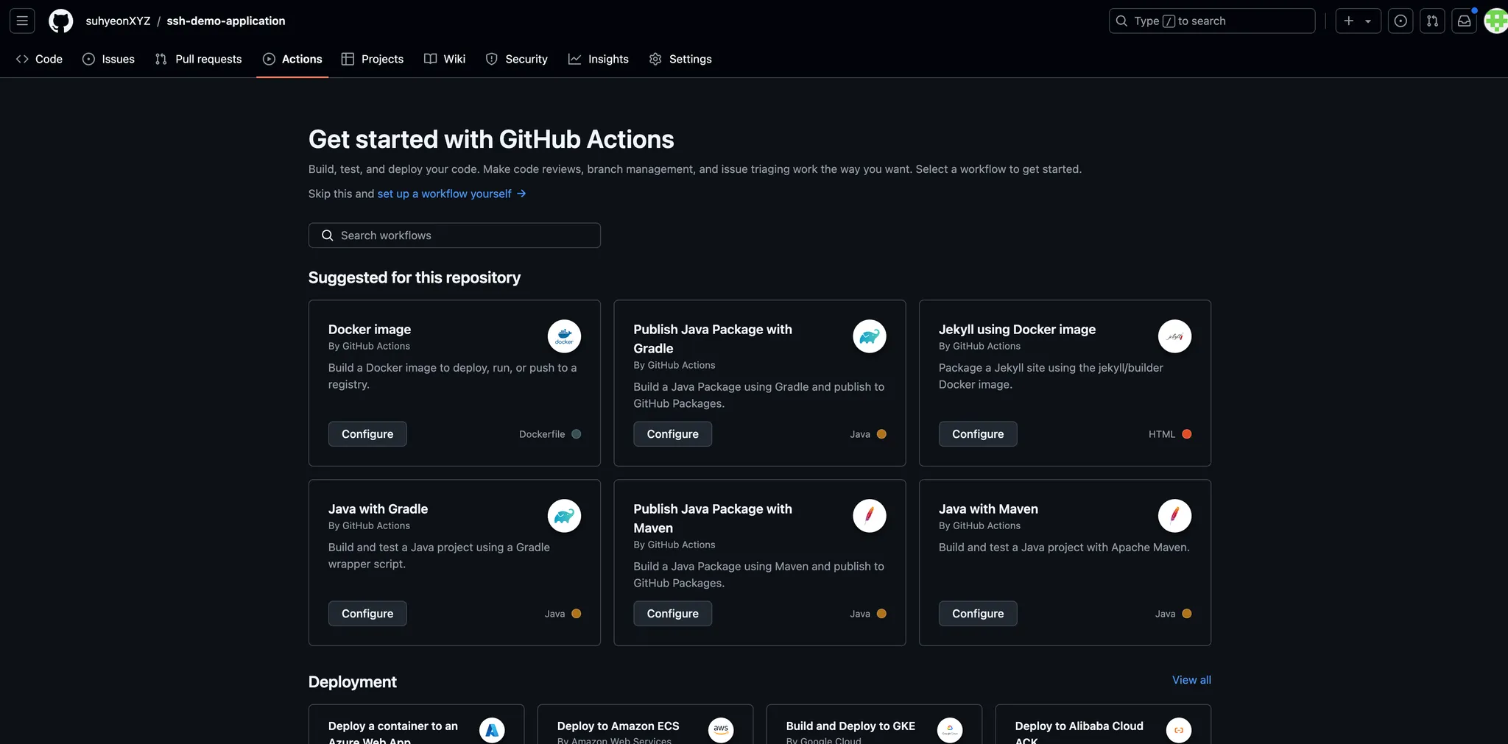Viewport: 1508px width, 744px height.
Task: Open the hamburger navigation menu
Action: pyautogui.click(x=22, y=21)
